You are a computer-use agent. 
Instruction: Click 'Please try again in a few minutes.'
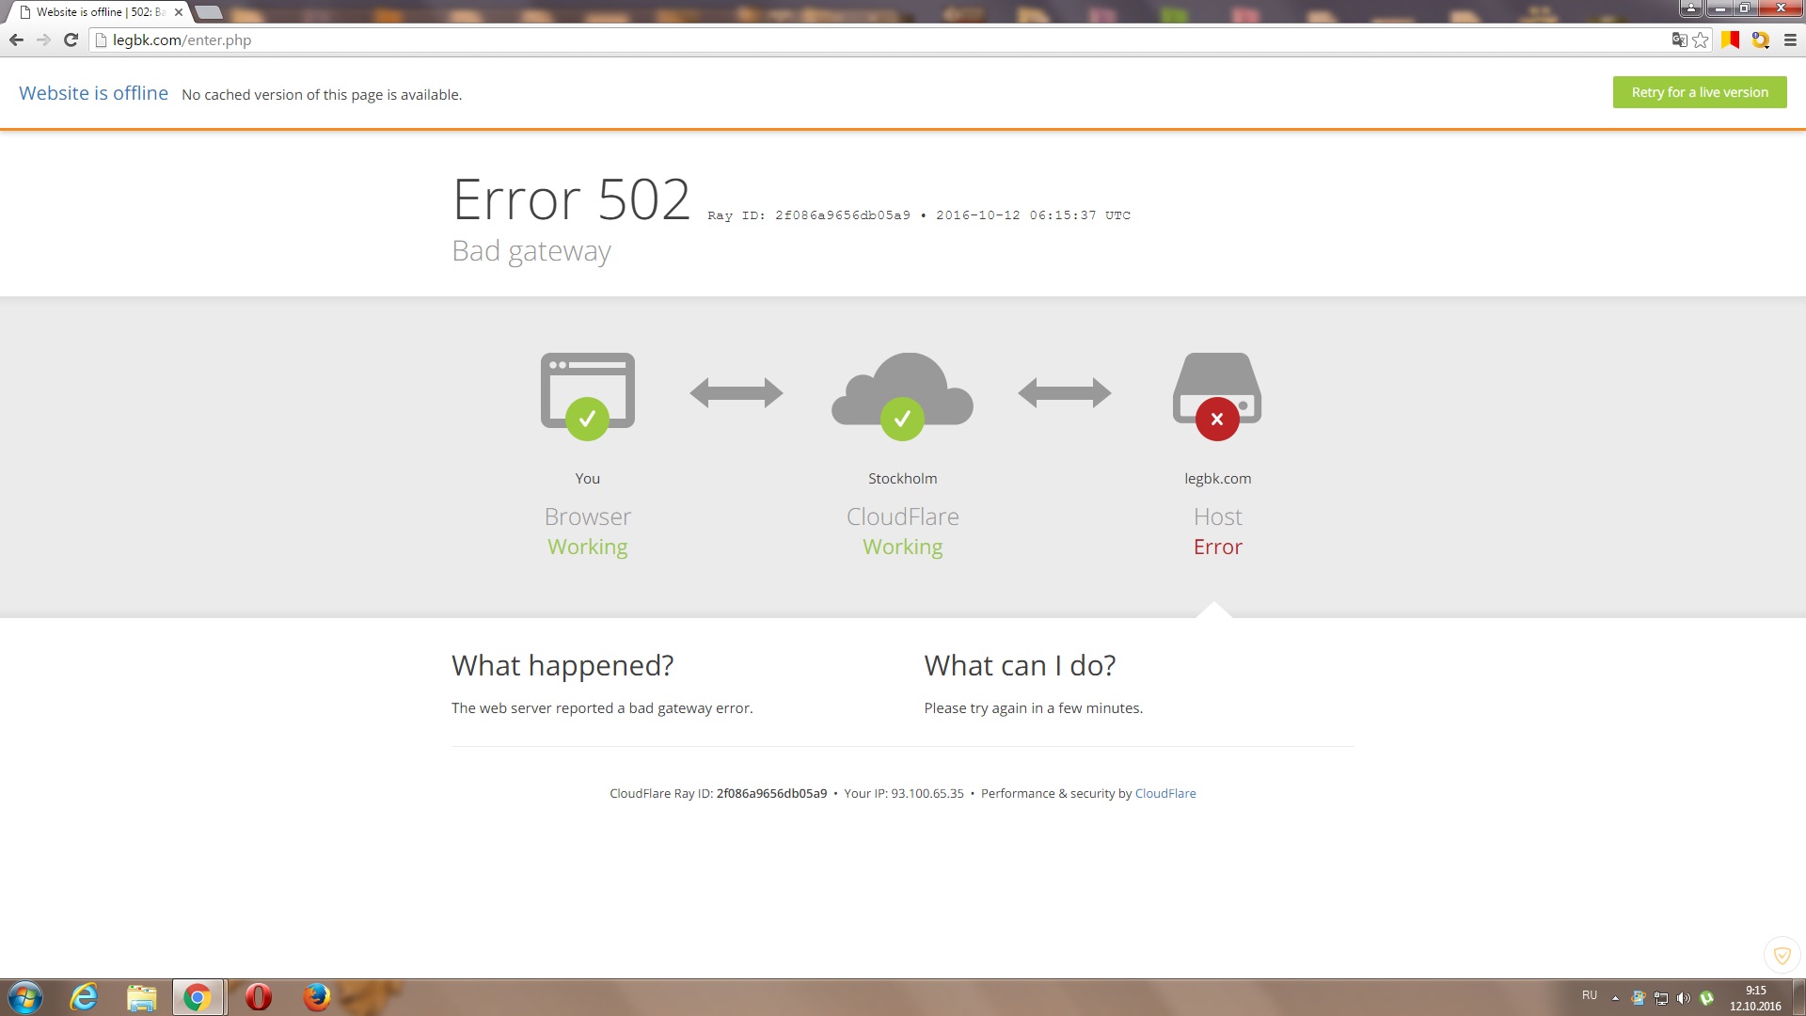pos(1033,707)
